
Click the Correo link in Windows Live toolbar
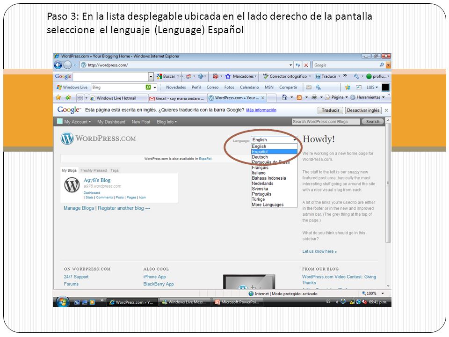[x=212, y=87]
